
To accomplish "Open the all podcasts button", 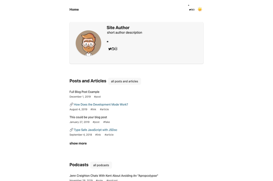I will [x=101, y=165].
